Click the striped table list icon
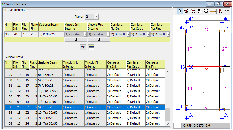This screenshot has height=130, width=233. (91, 47)
